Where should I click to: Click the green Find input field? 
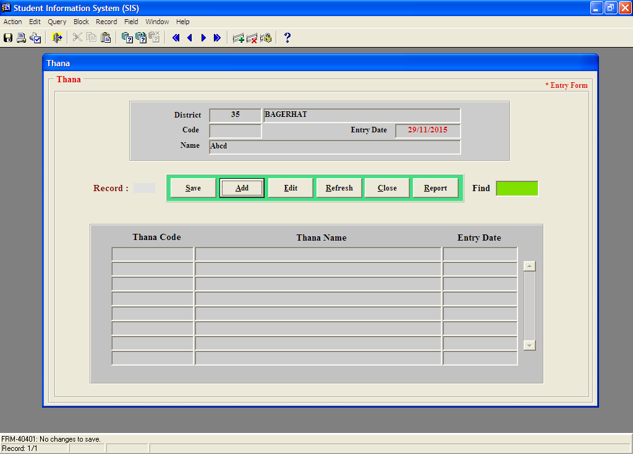tap(517, 188)
